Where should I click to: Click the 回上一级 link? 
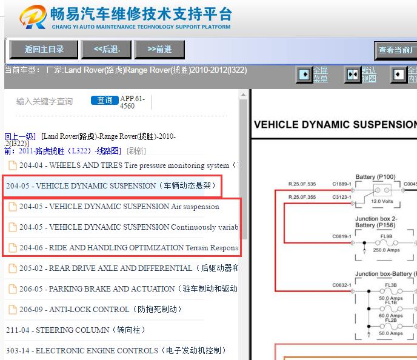point(20,136)
